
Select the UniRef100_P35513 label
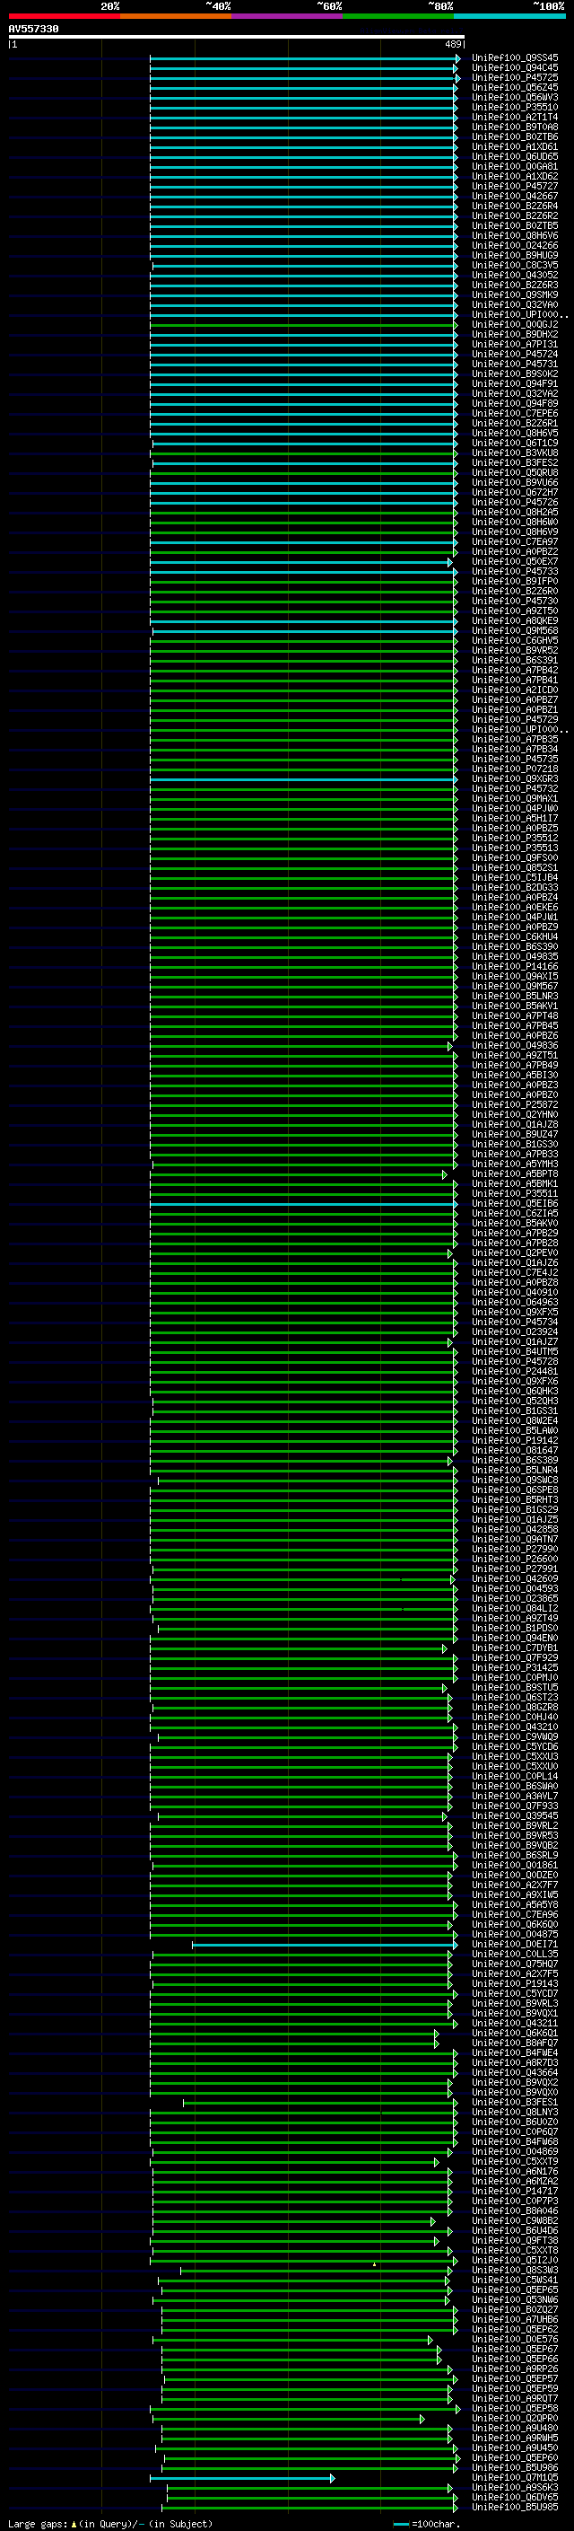pos(515,848)
